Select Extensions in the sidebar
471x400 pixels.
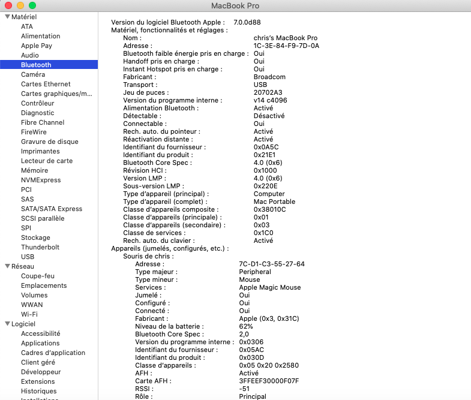[x=38, y=381]
